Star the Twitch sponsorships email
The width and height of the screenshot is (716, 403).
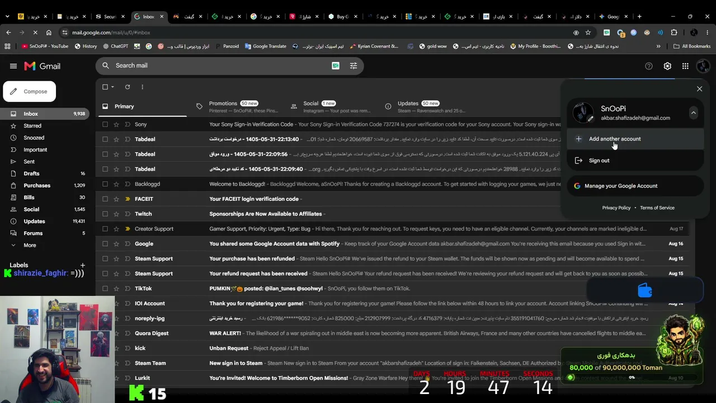tap(116, 214)
